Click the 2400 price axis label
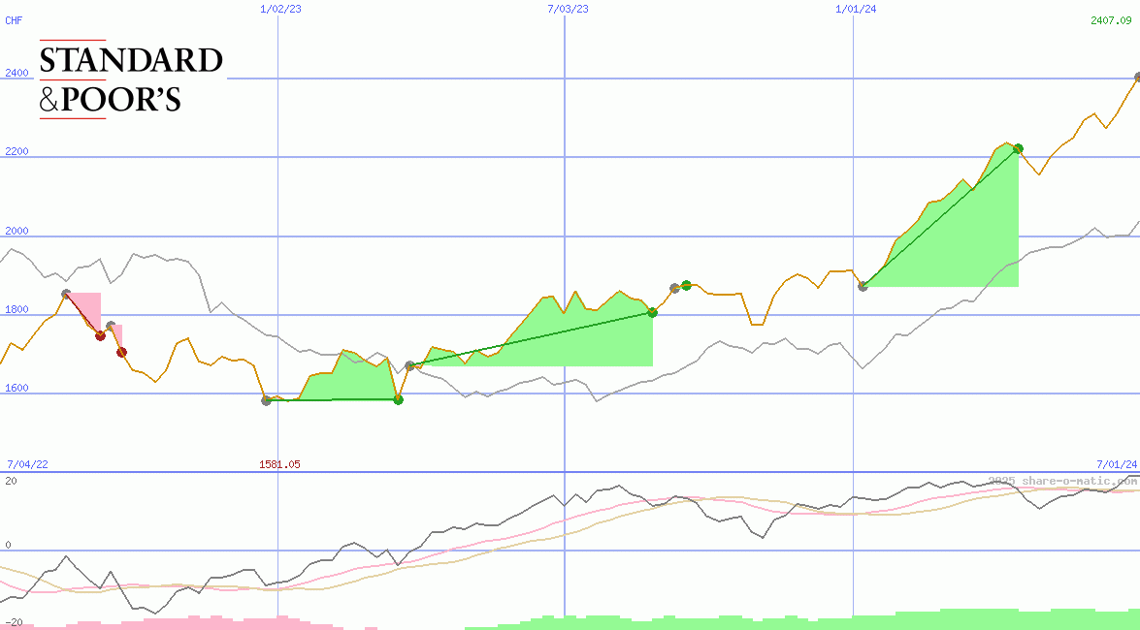The width and height of the screenshot is (1140, 630). (x=16, y=73)
